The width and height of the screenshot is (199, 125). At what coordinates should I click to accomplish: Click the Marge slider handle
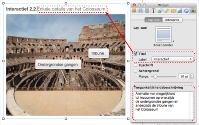coord(155,76)
